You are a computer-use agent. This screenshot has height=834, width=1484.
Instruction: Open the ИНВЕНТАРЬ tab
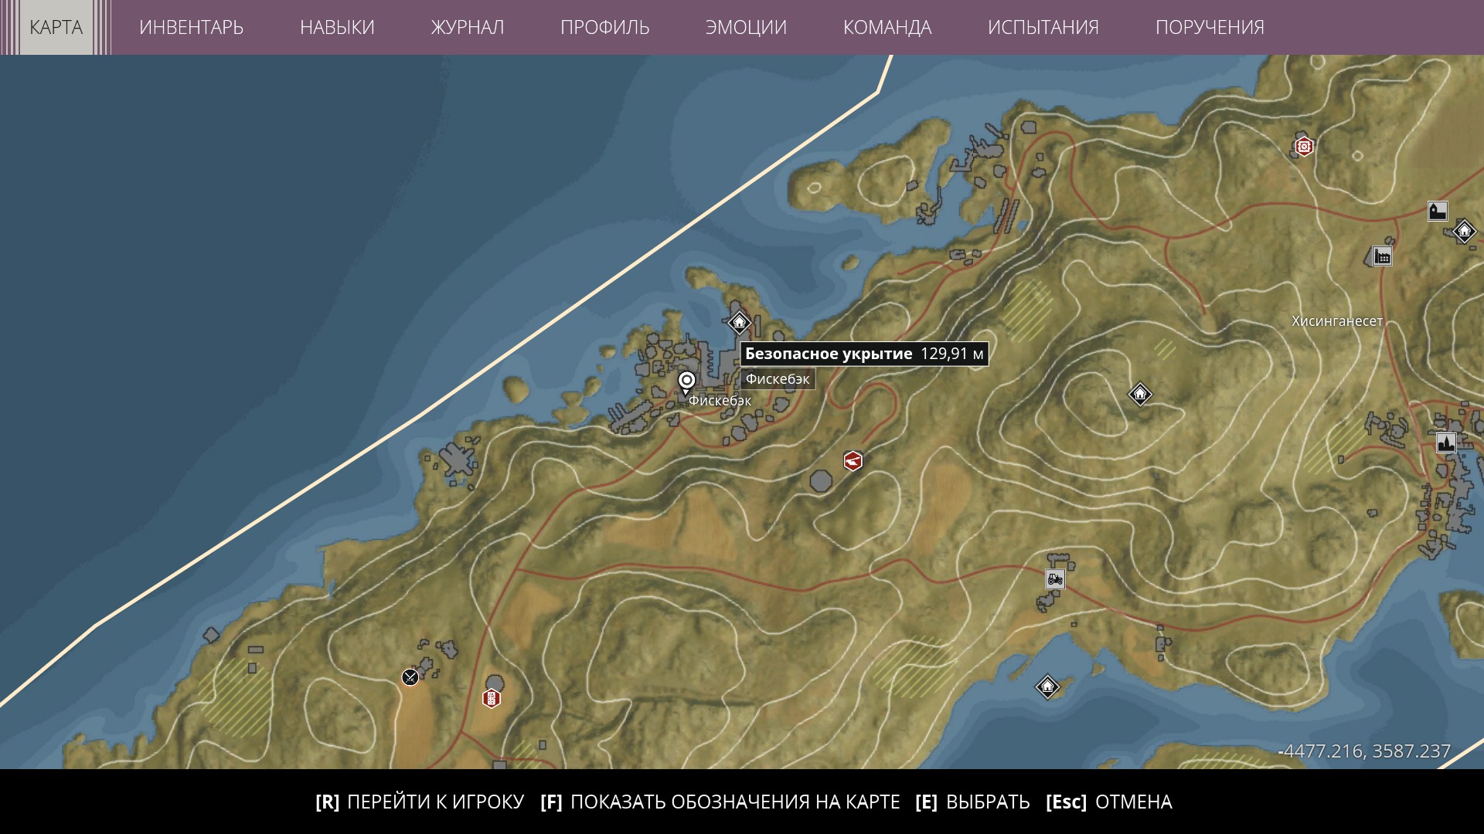[x=191, y=27]
